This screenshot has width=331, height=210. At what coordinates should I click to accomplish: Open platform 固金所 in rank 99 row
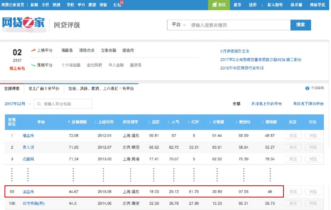click(x=28, y=192)
